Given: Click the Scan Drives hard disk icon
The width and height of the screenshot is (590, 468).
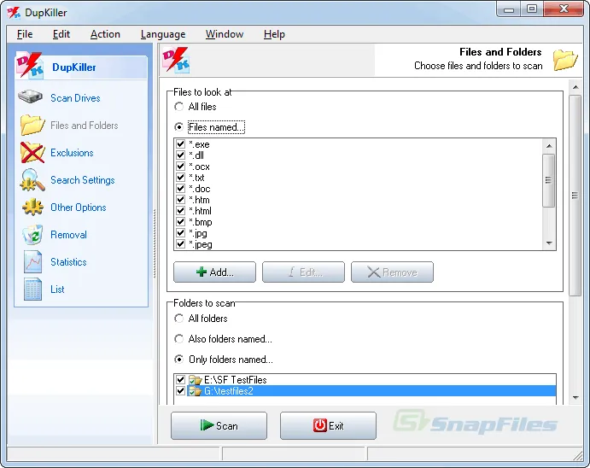Looking at the screenshot, I should coord(31,97).
